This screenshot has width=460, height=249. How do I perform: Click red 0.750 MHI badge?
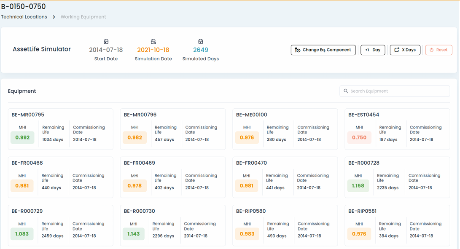coord(359,137)
